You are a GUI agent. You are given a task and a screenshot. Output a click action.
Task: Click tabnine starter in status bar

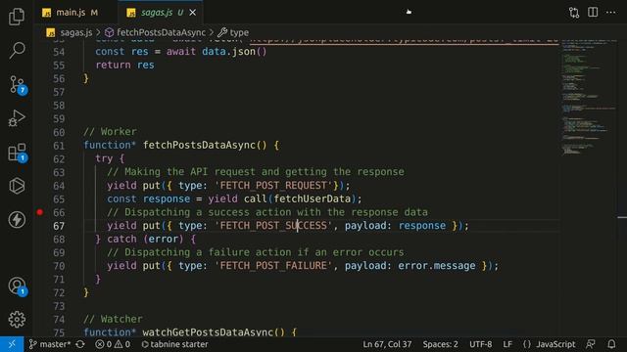click(x=174, y=344)
